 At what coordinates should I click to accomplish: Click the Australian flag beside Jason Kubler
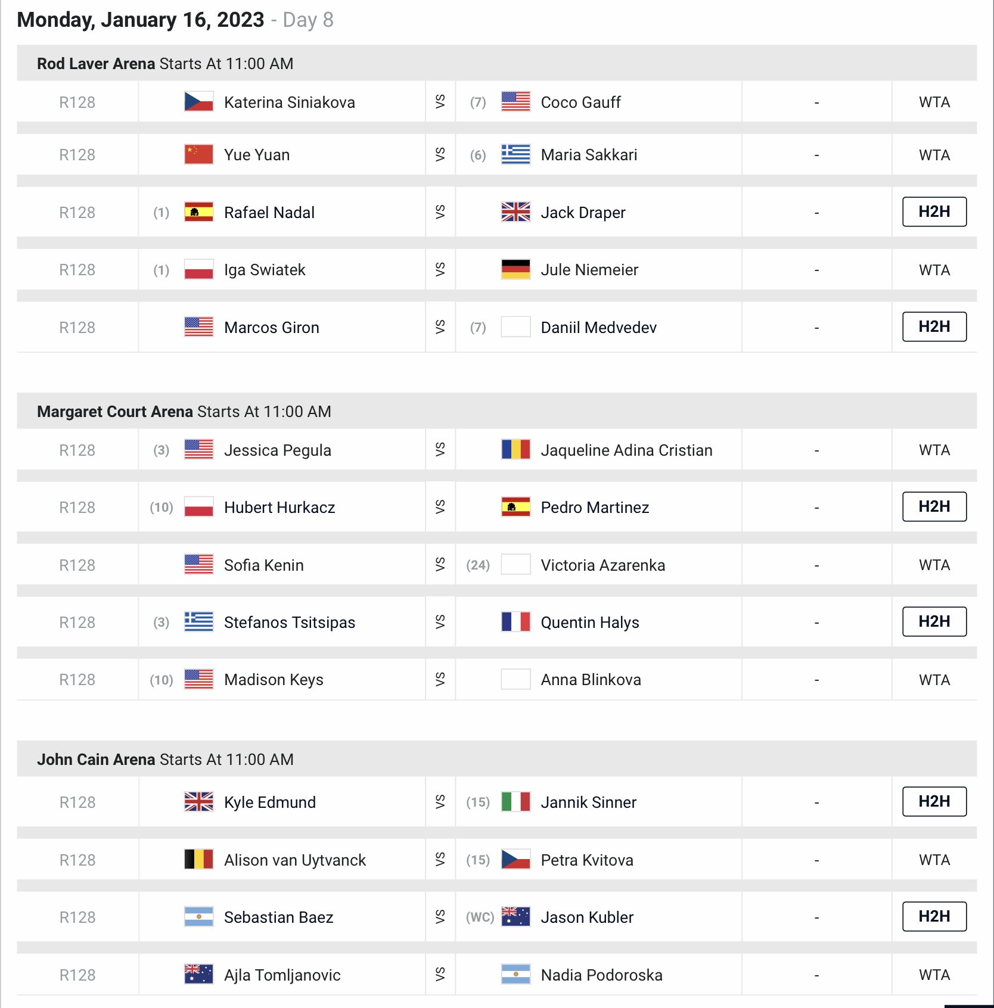[x=515, y=917]
